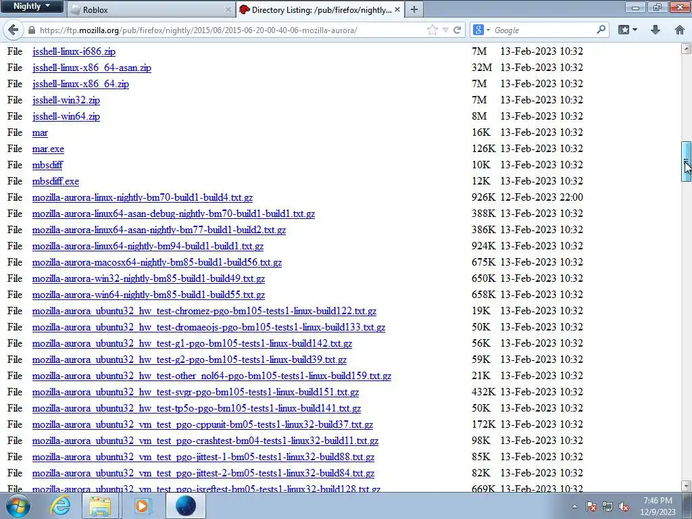The height and width of the screenshot is (519, 692).
Task: Open Google search engine selector
Action: pos(481,30)
